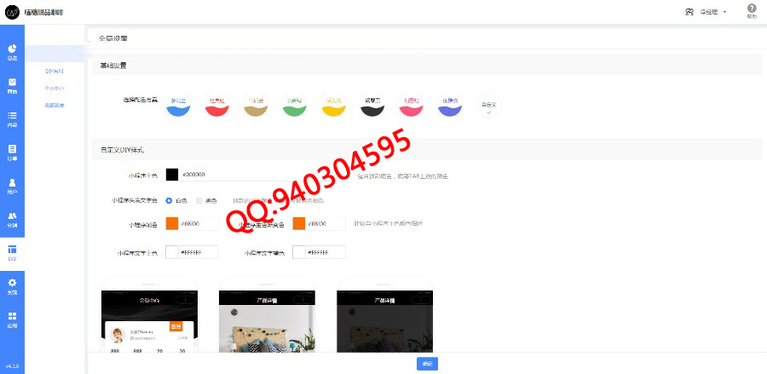The width and height of the screenshot is (767, 374).
Task: Open the content list sidebar icon
Action: pyautogui.click(x=12, y=118)
